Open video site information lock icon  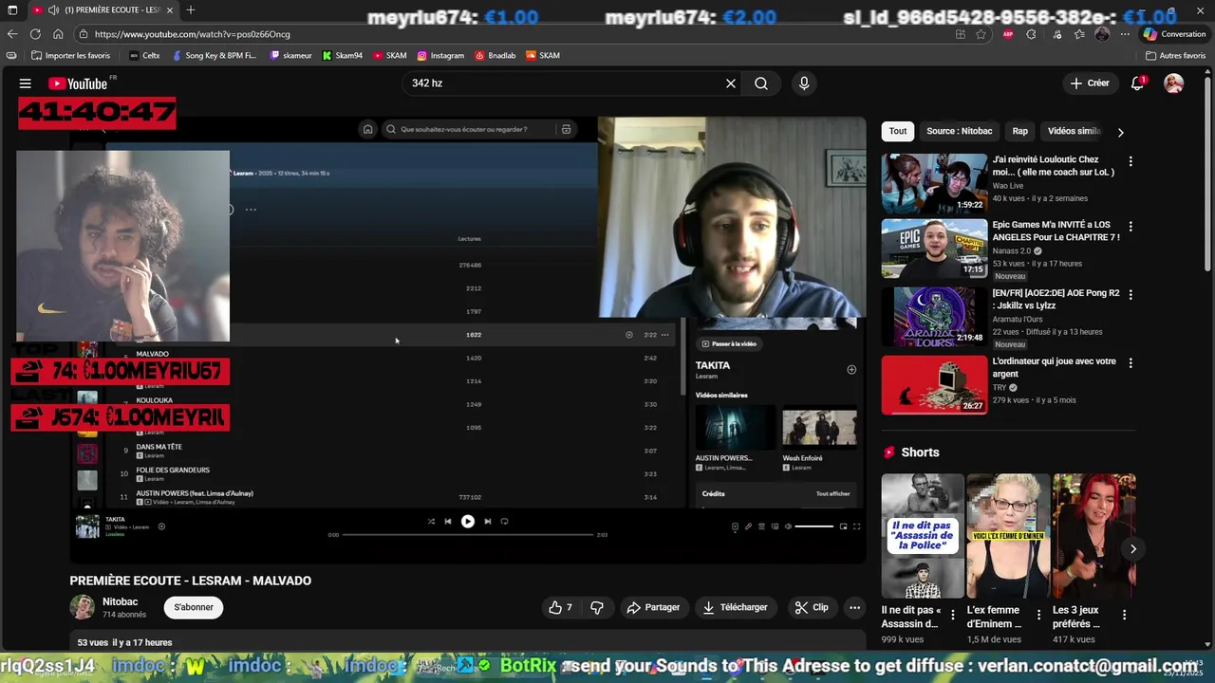click(x=82, y=34)
